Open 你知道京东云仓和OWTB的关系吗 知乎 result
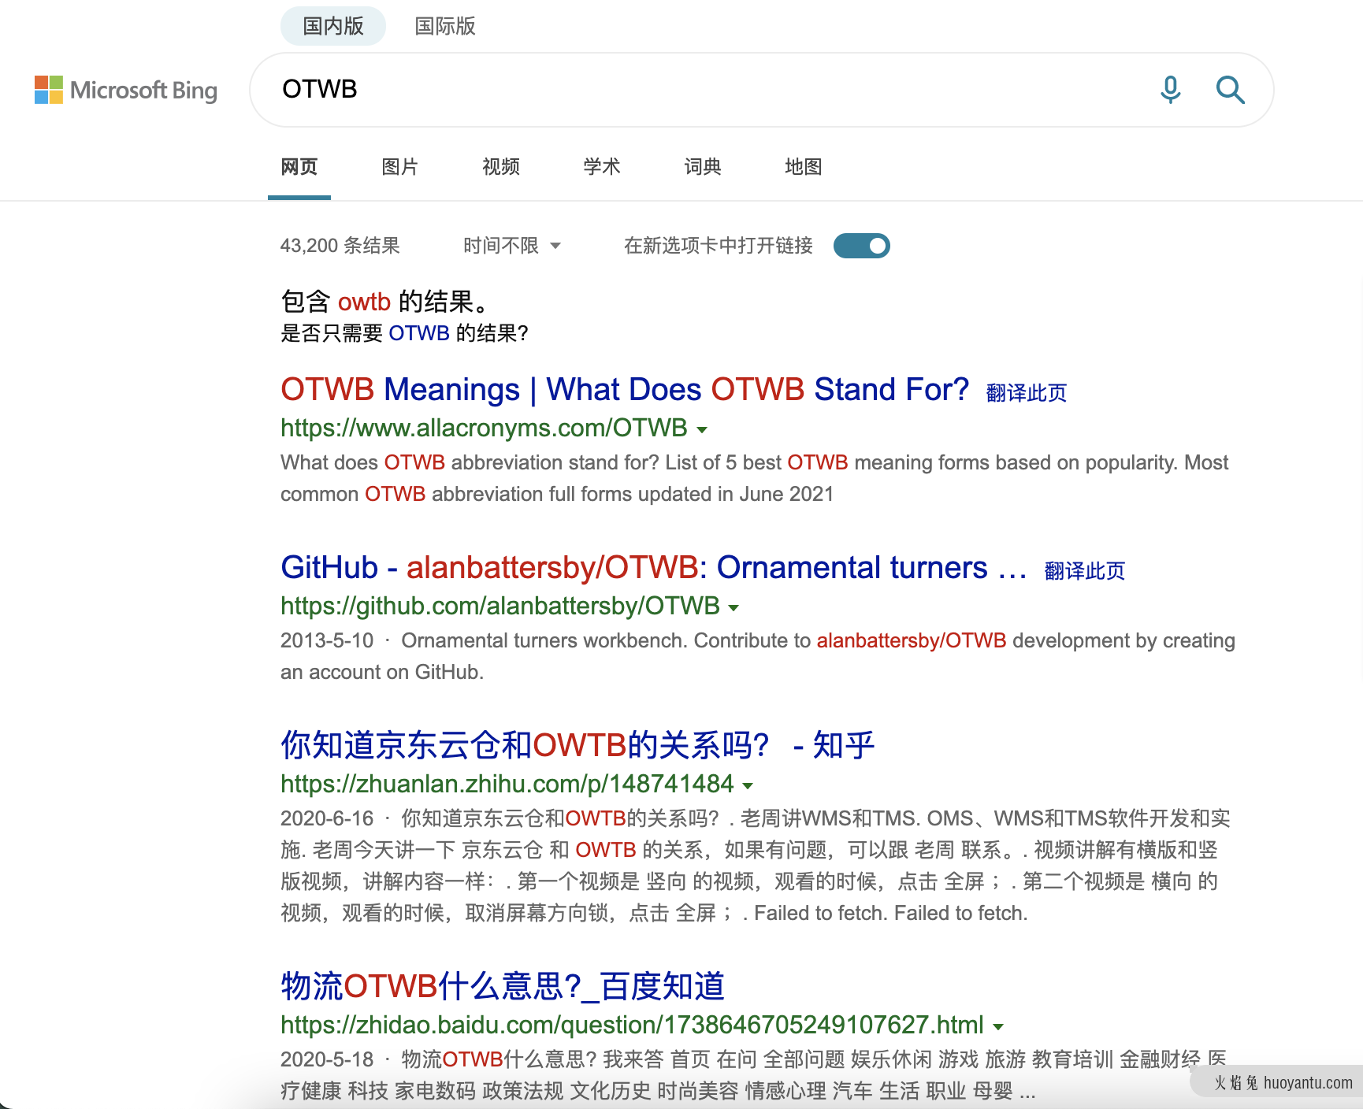This screenshot has width=1363, height=1109. [x=578, y=745]
